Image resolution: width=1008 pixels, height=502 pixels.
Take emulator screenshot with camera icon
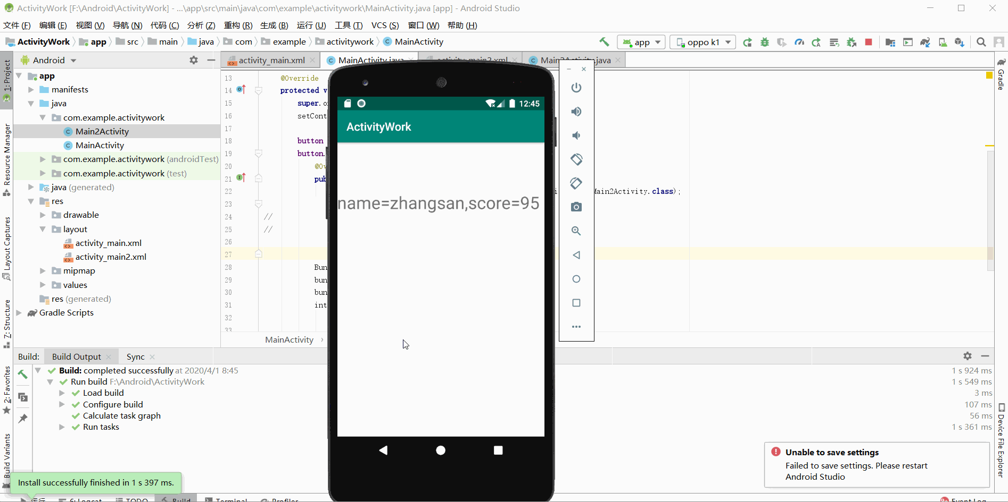pyautogui.click(x=576, y=207)
